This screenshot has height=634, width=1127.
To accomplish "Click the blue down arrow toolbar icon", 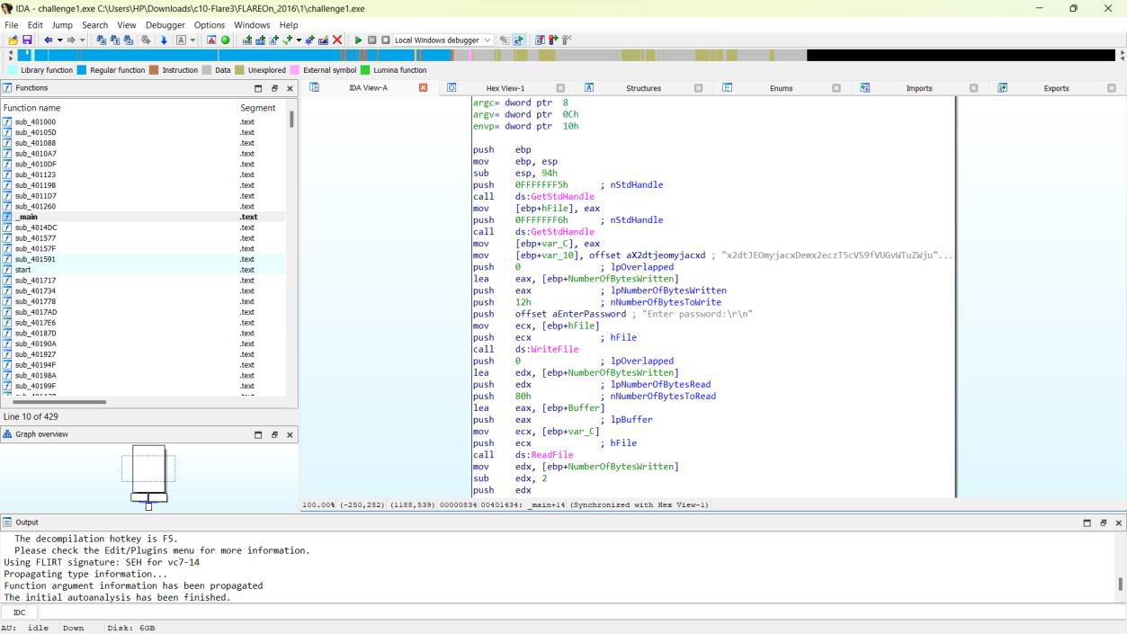I will 164,40.
